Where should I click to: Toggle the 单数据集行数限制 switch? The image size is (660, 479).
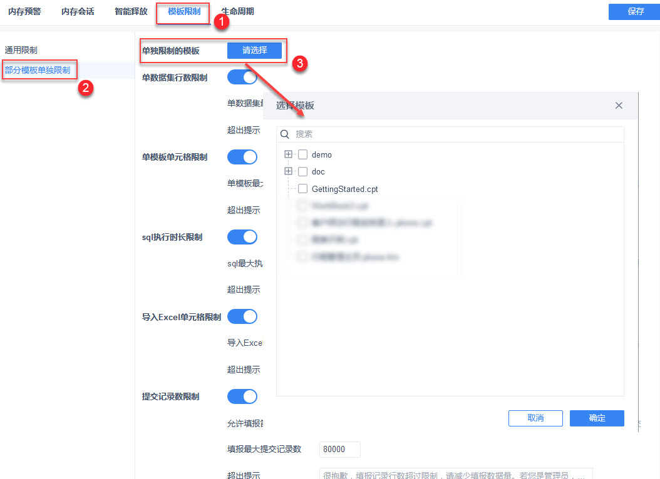(x=242, y=78)
